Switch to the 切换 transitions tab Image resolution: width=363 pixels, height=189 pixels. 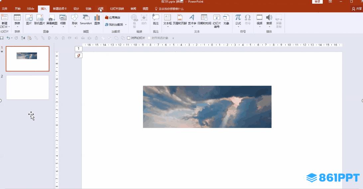click(x=88, y=9)
